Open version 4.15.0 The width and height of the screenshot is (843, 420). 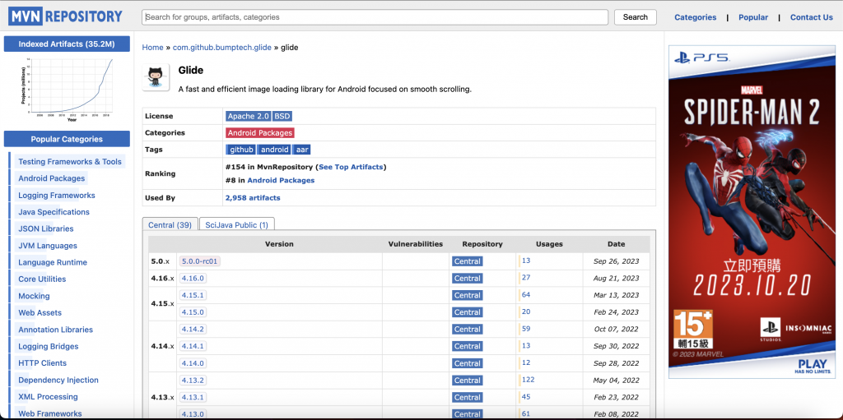click(x=193, y=312)
